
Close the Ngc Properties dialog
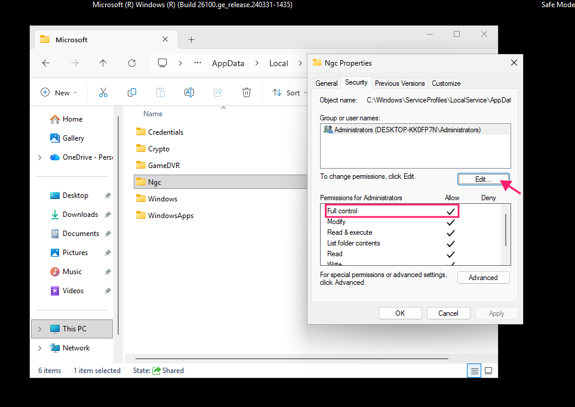514,63
